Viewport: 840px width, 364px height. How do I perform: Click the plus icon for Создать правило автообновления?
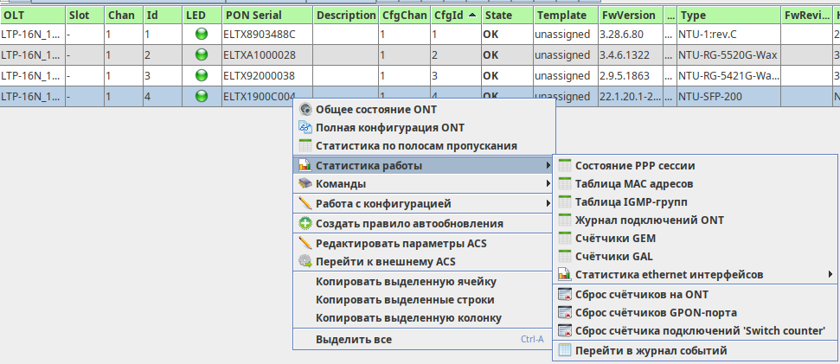click(305, 223)
